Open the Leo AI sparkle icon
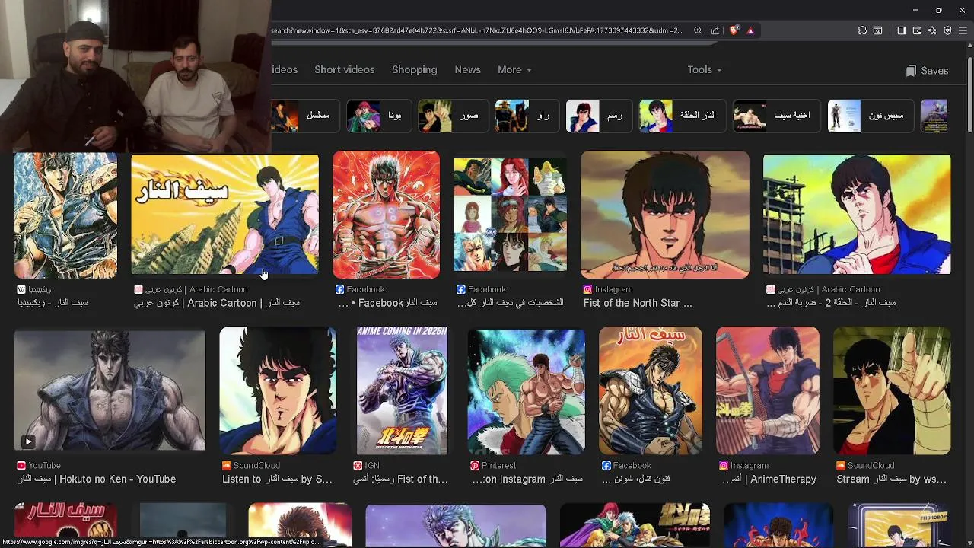The width and height of the screenshot is (974, 548). click(932, 30)
